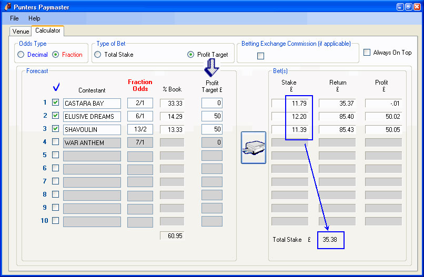Check contestant 4 WAR ANTHEM checkbox
The height and width of the screenshot is (277, 424).
tap(55, 141)
